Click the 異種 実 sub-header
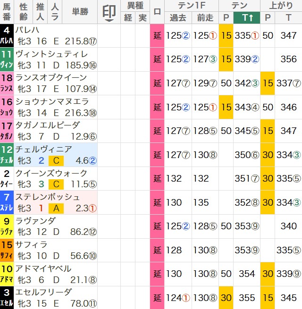Viewport: 302px width, 309px height. [143, 18]
